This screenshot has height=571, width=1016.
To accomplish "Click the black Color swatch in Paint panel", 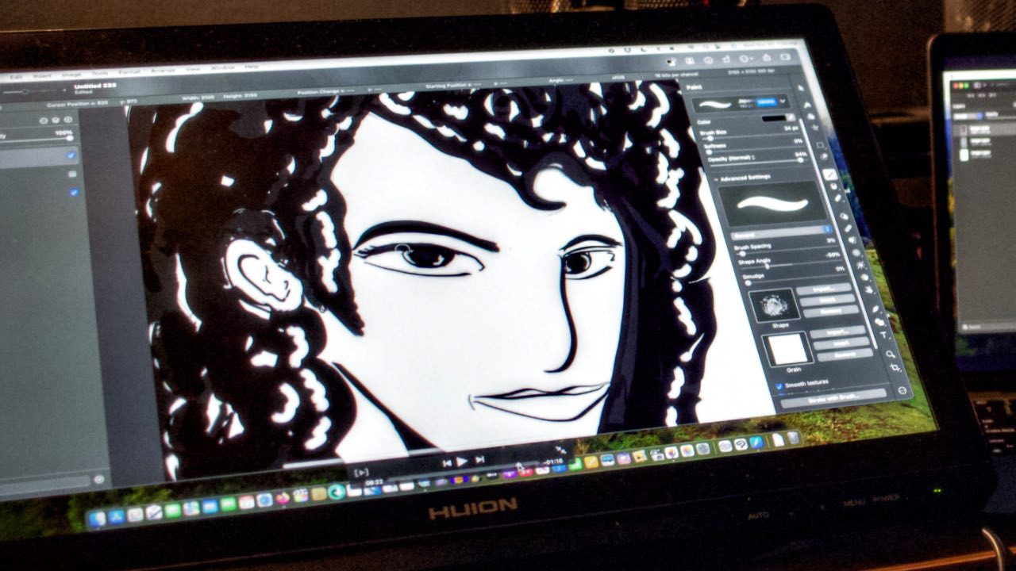I will pos(775,117).
